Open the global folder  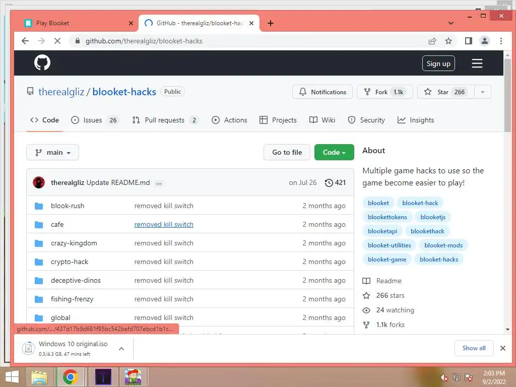60,318
